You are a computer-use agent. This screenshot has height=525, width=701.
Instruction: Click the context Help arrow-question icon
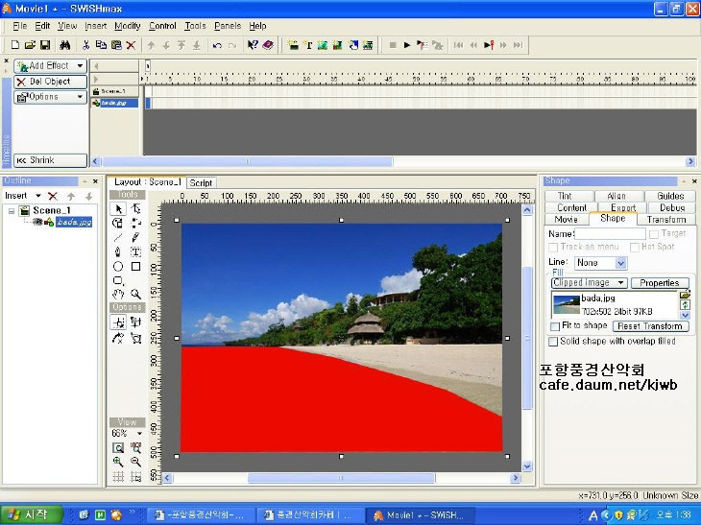click(253, 45)
